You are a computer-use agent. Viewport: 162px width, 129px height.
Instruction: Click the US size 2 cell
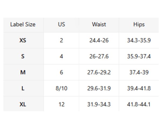[x=61, y=41]
